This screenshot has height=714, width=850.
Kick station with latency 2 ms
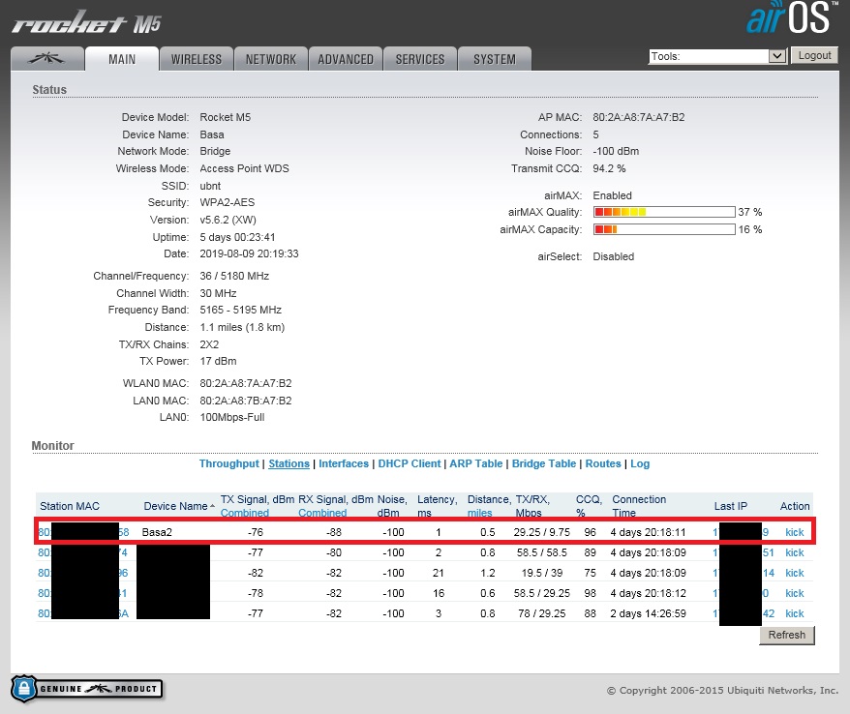pyautogui.click(x=794, y=552)
